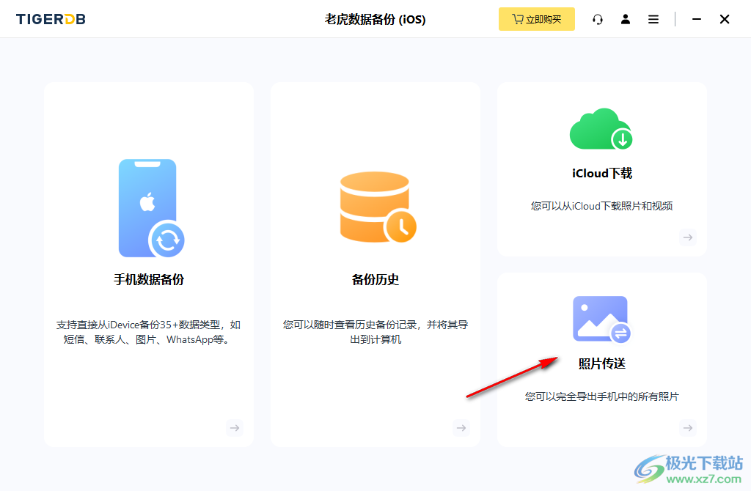The image size is (751, 491).
Task: Open the 备份历史 feature card
Action: (375, 264)
